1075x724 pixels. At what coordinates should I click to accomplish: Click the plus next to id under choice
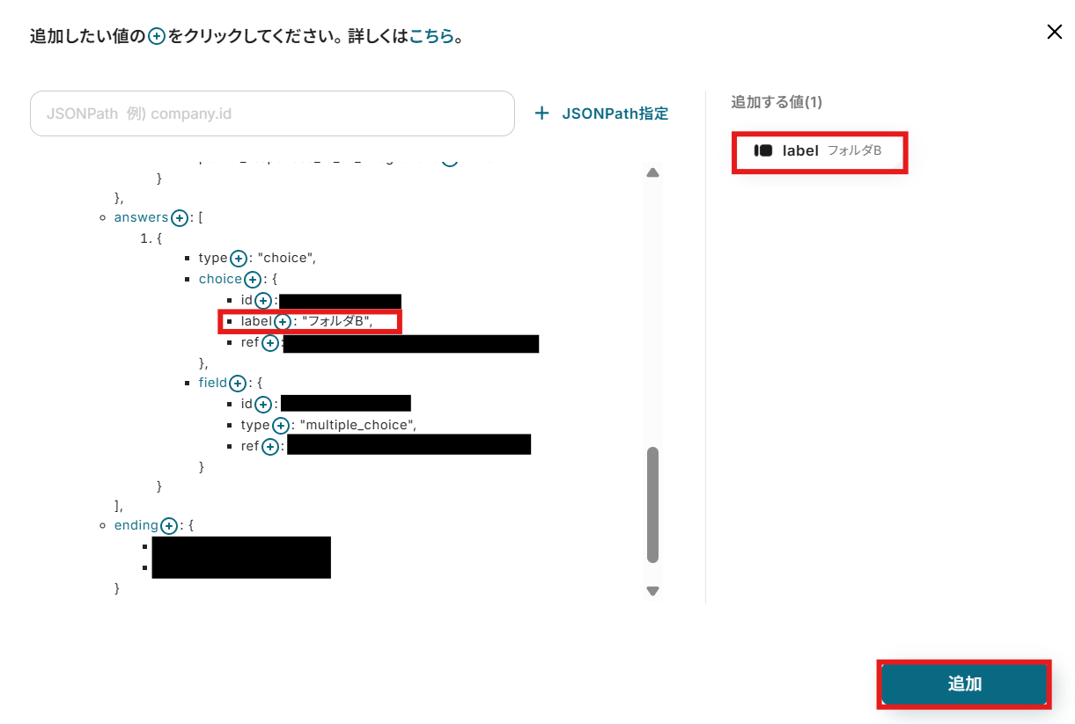tap(263, 301)
